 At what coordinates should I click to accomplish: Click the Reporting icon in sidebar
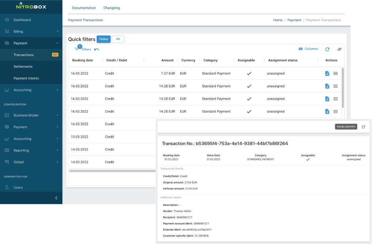[7, 150]
